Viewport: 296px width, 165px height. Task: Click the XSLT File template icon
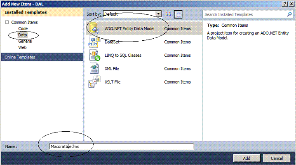tap(94, 82)
